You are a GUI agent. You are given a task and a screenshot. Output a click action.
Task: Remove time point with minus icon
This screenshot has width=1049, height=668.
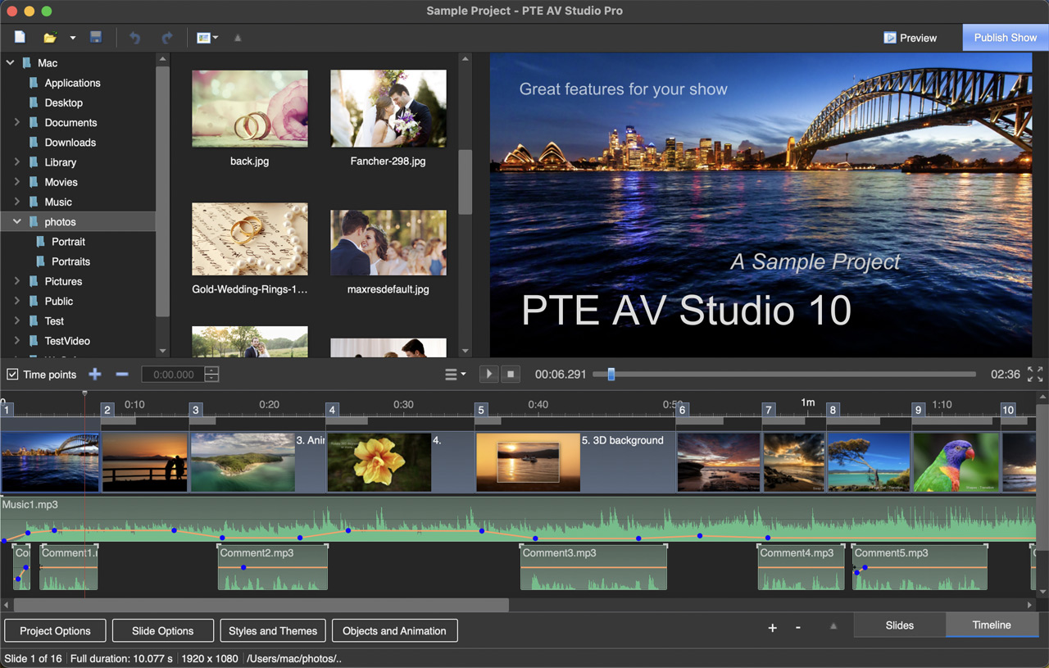(122, 375)
